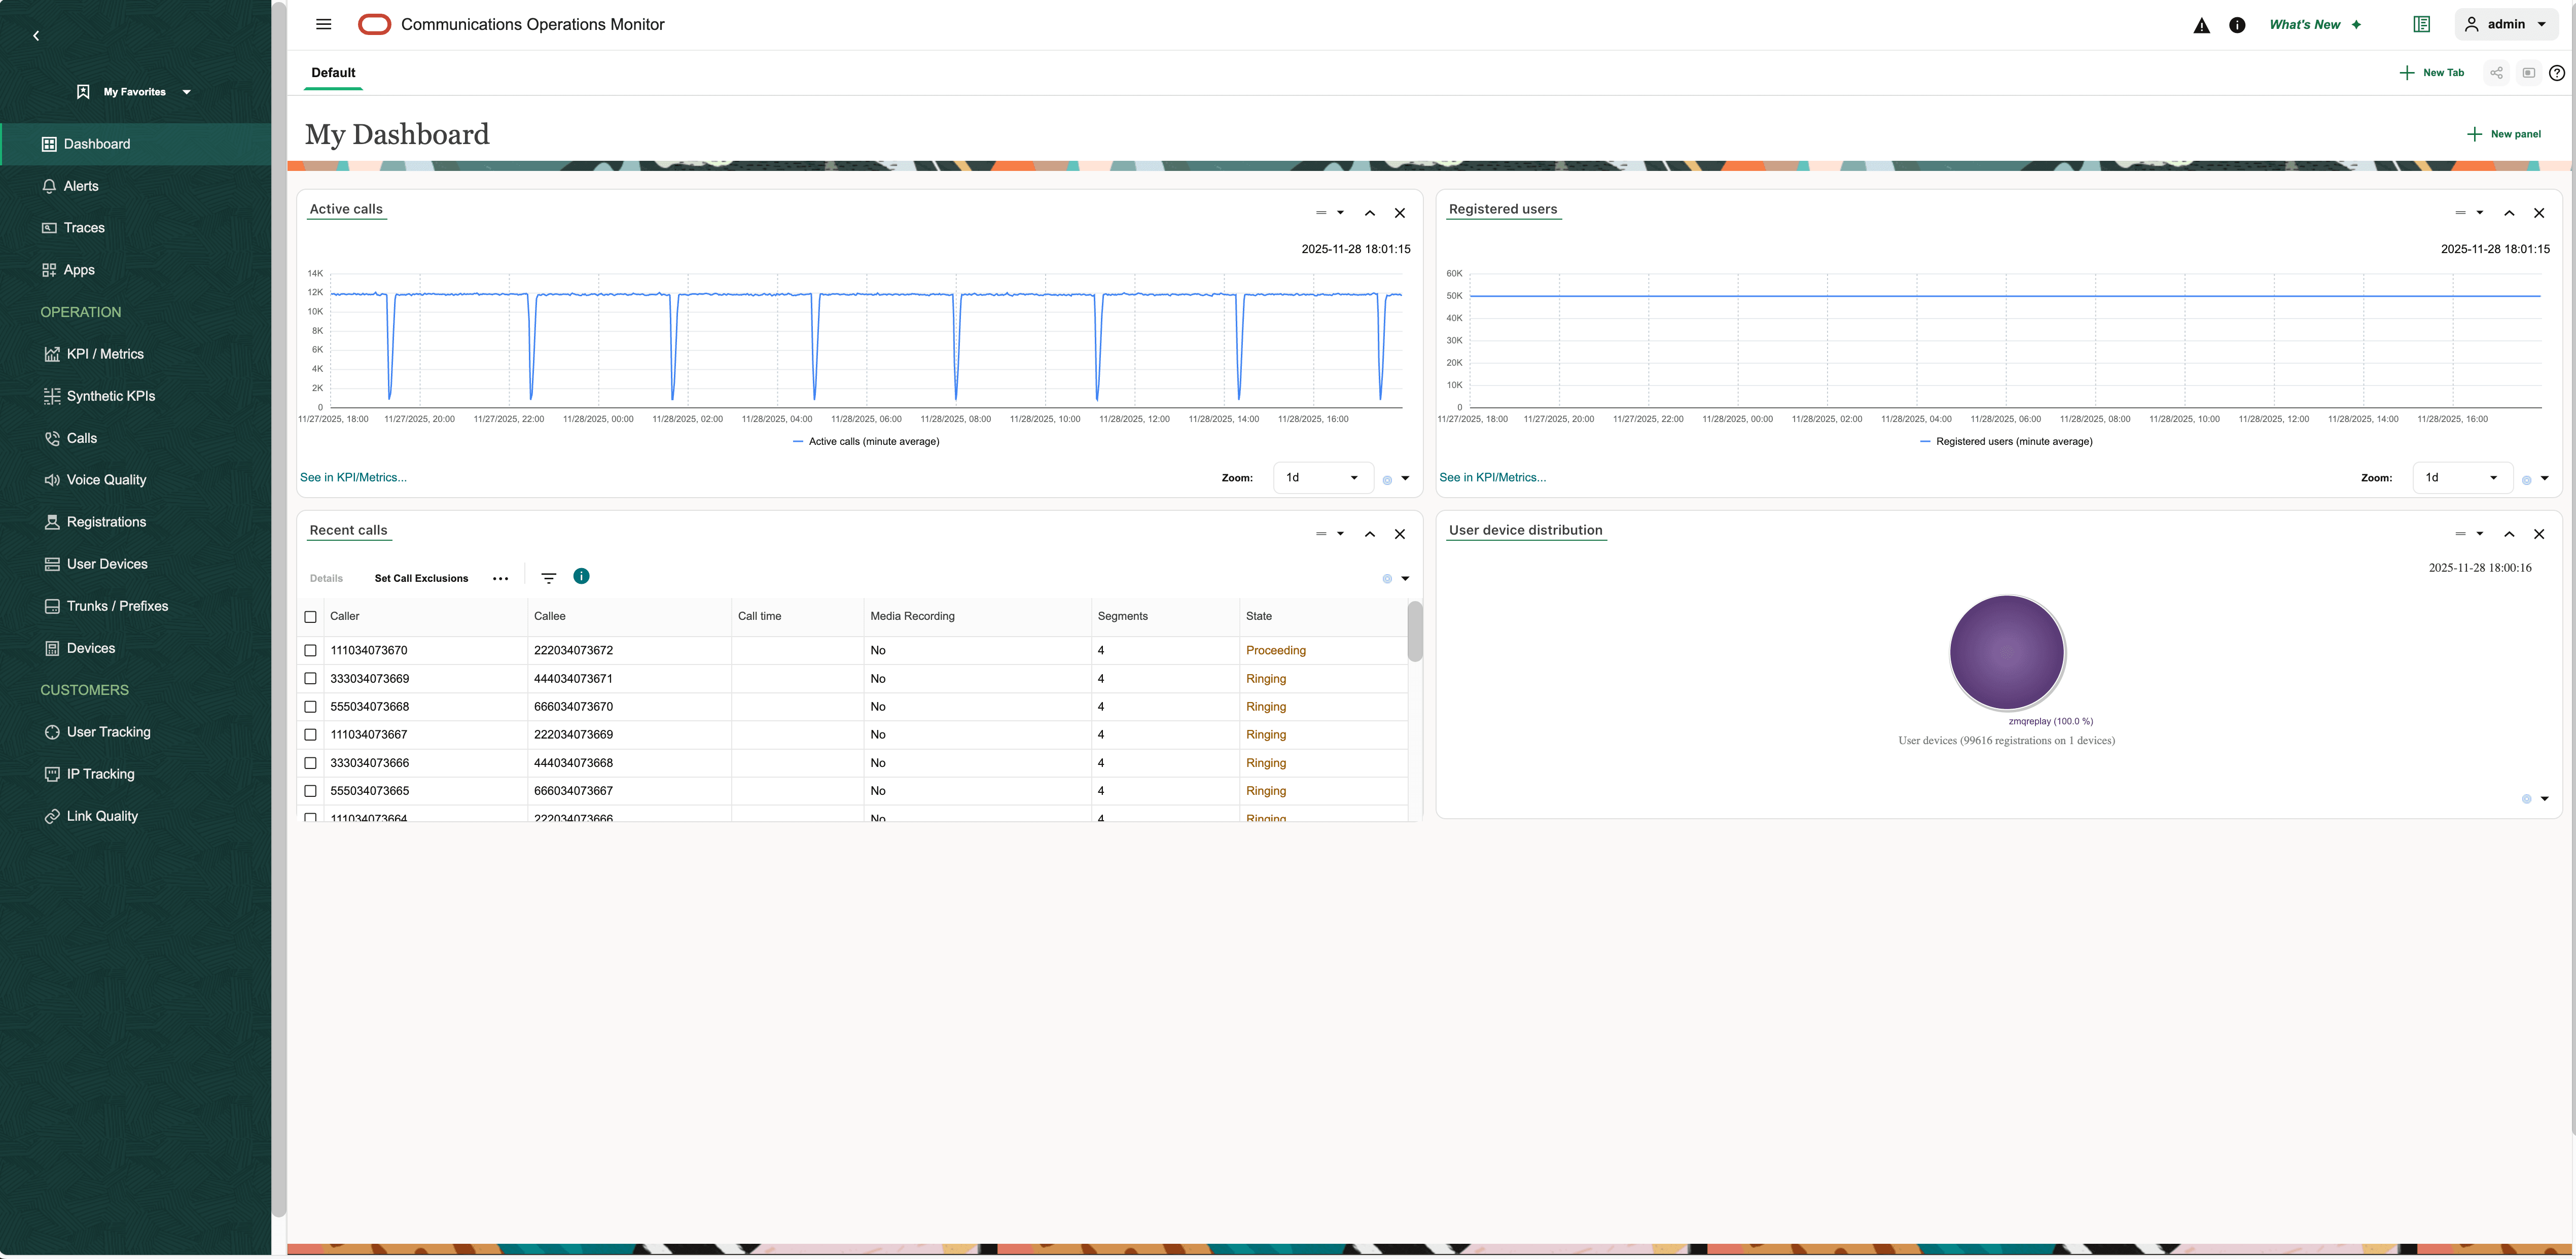Check the row for caller 111034073670
This screenshot has width=2576, height=1259.
tap(310, 651)
